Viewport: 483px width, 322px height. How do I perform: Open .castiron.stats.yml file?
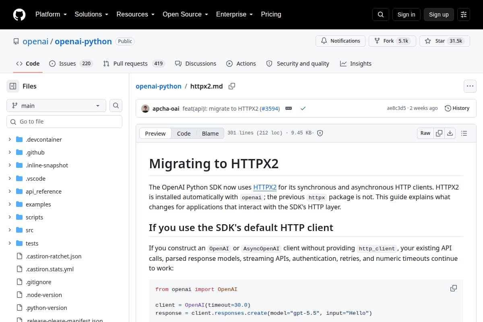pyautogui.click(x=50, y=269)
